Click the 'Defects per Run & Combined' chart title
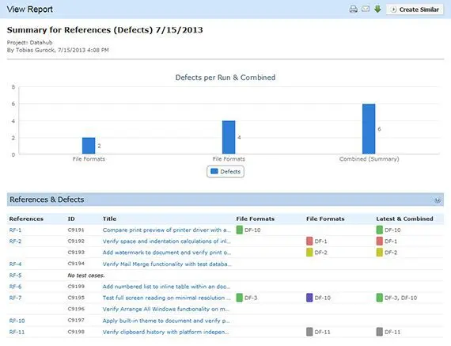Image resolution: width=451 pixels, height=346 pixels. coord(225,78)
